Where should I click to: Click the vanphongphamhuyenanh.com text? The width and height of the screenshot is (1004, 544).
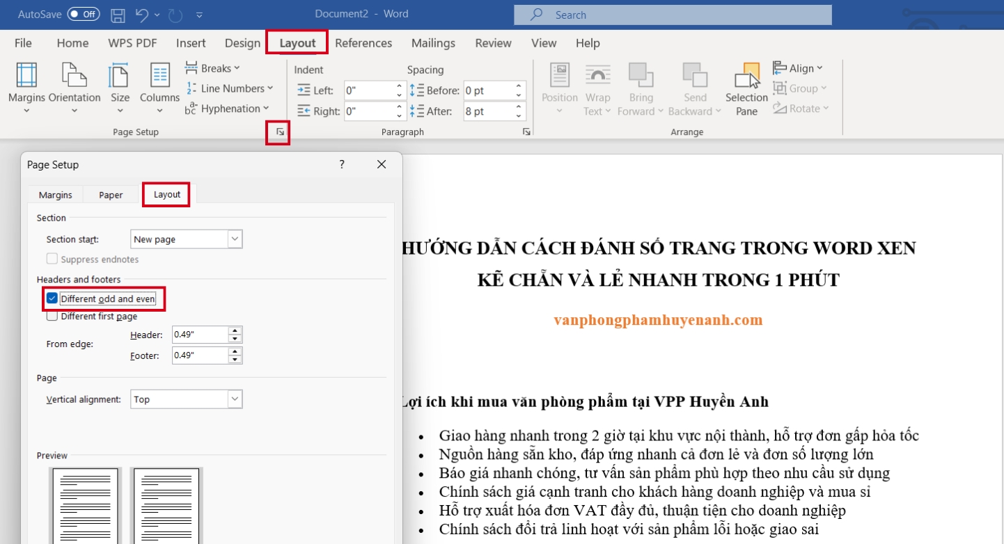pos(658,320)
